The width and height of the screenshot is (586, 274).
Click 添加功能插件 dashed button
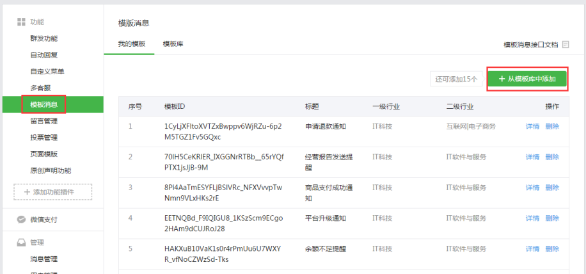(53, 192)
